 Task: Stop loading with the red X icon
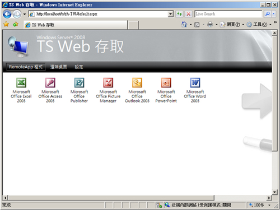[x=189, y=14]
